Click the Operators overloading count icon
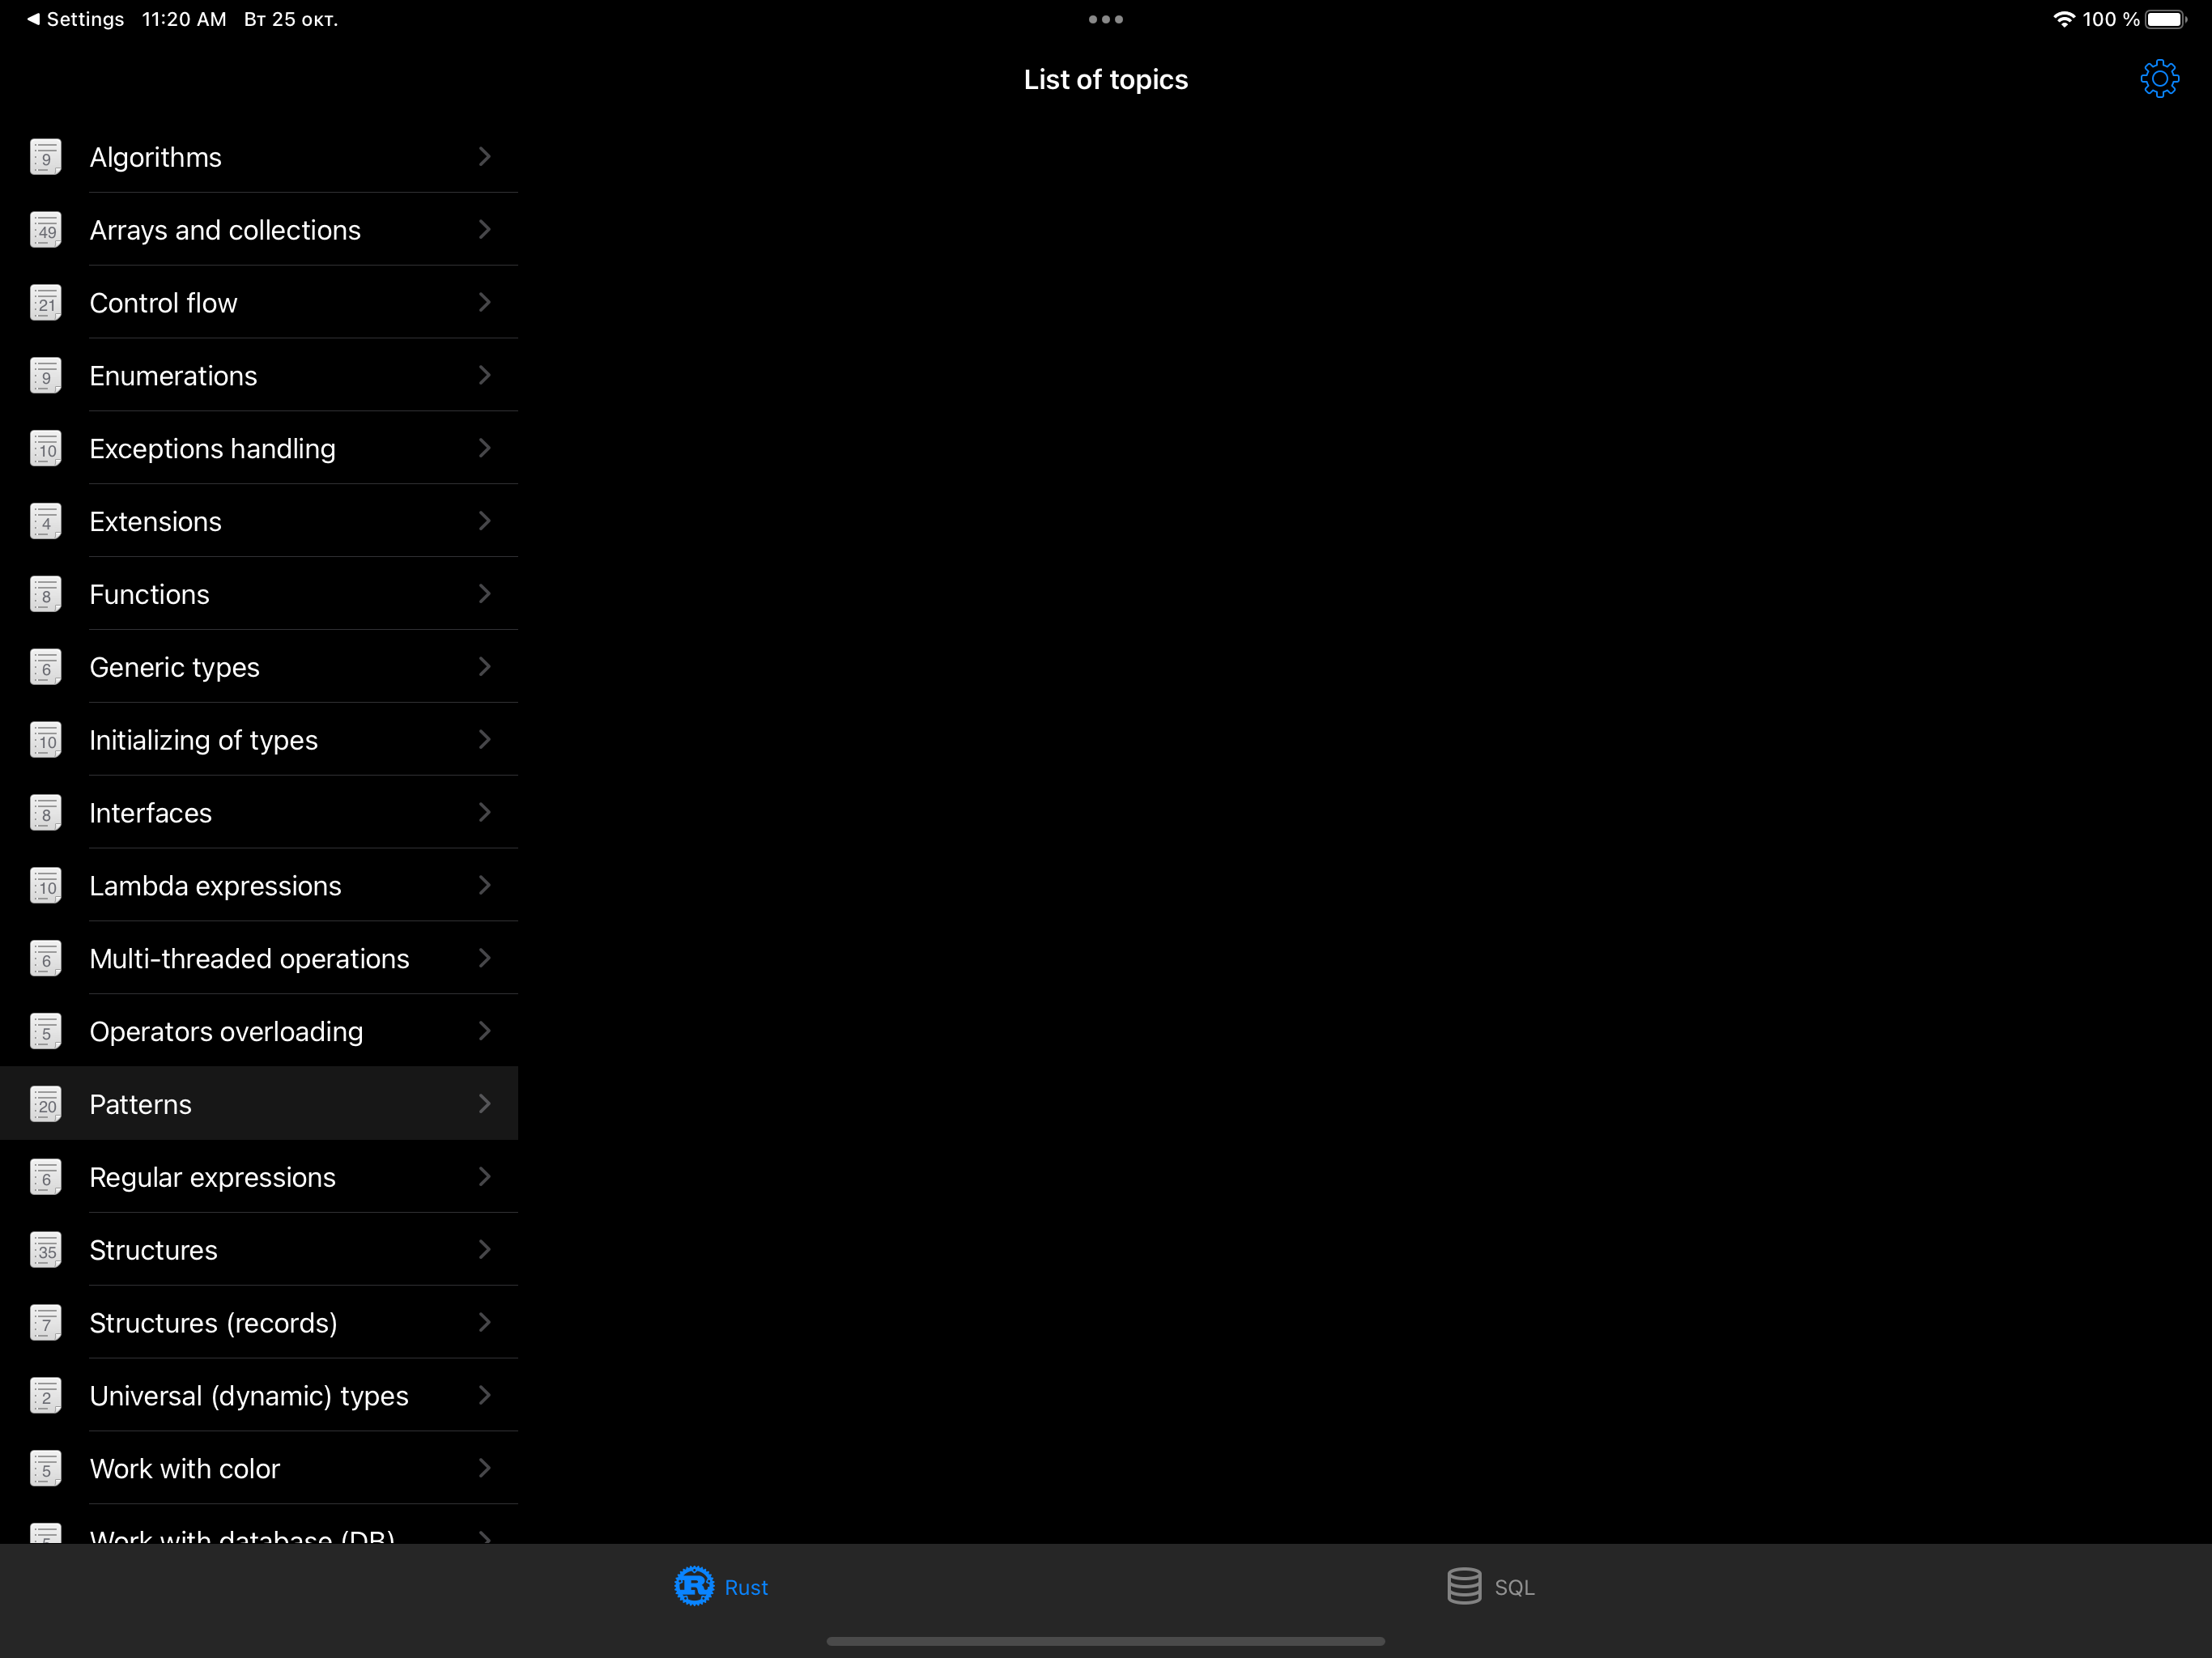The width and height of the screenshot is (2212, 1658). pyautogui.click(x=46, y=1032)
